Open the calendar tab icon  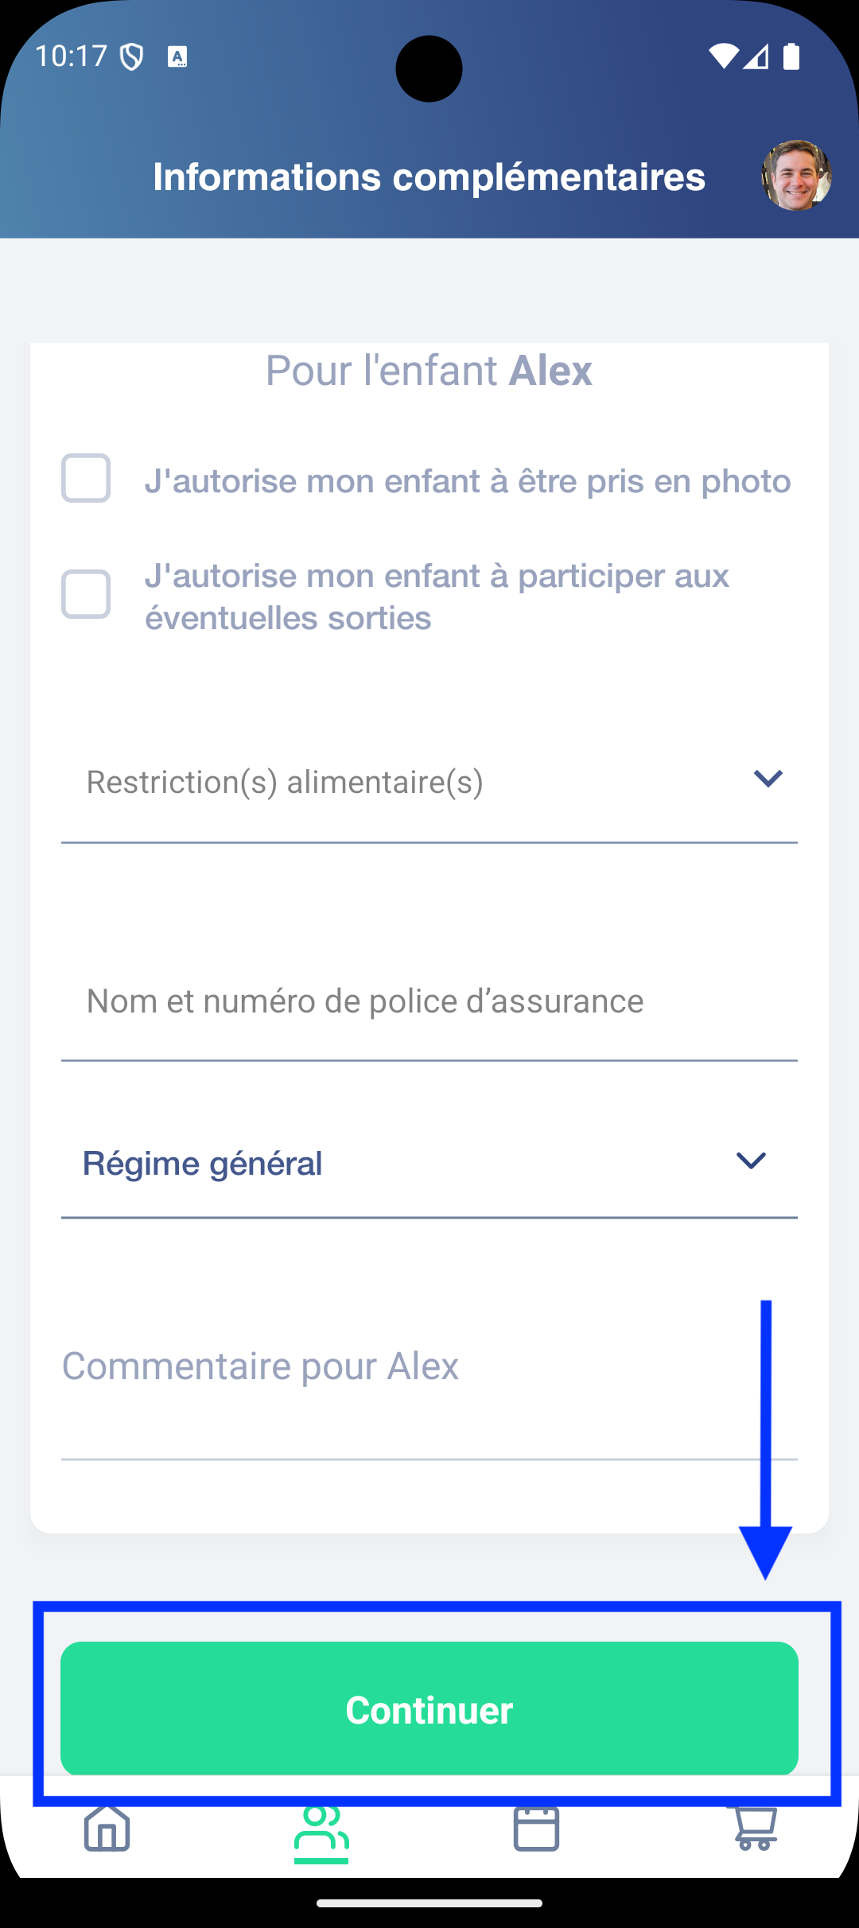coord(536,1828)
